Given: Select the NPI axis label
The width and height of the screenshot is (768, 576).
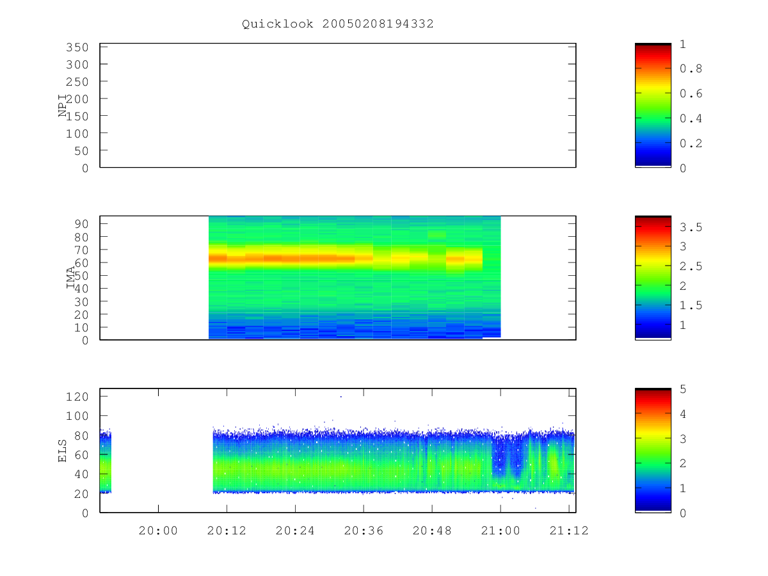Looking at the screenshot, I should pyautogui.click(x=63, y=106).
